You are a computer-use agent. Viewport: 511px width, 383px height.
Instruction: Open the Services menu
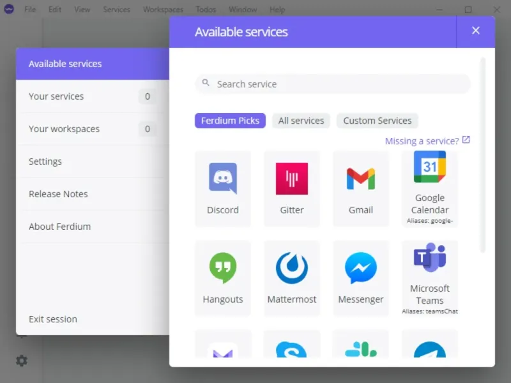click(116, 10)
